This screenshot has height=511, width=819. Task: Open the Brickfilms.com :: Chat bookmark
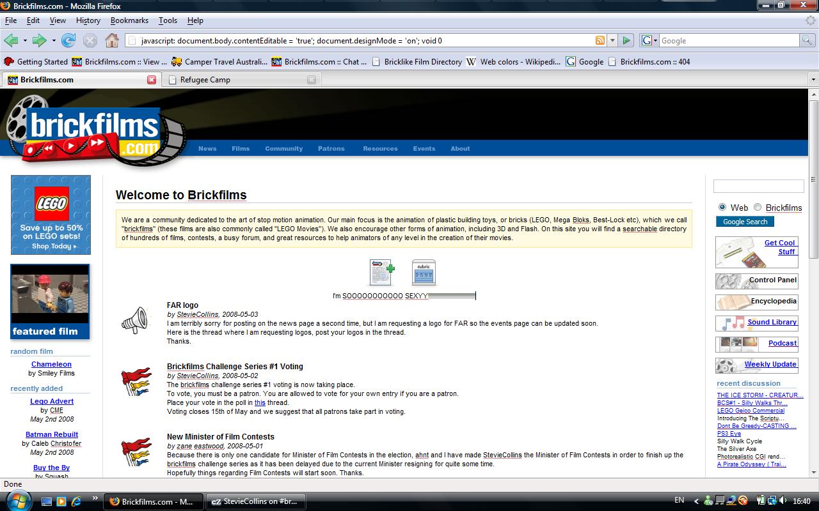click(x=319, y=62)
